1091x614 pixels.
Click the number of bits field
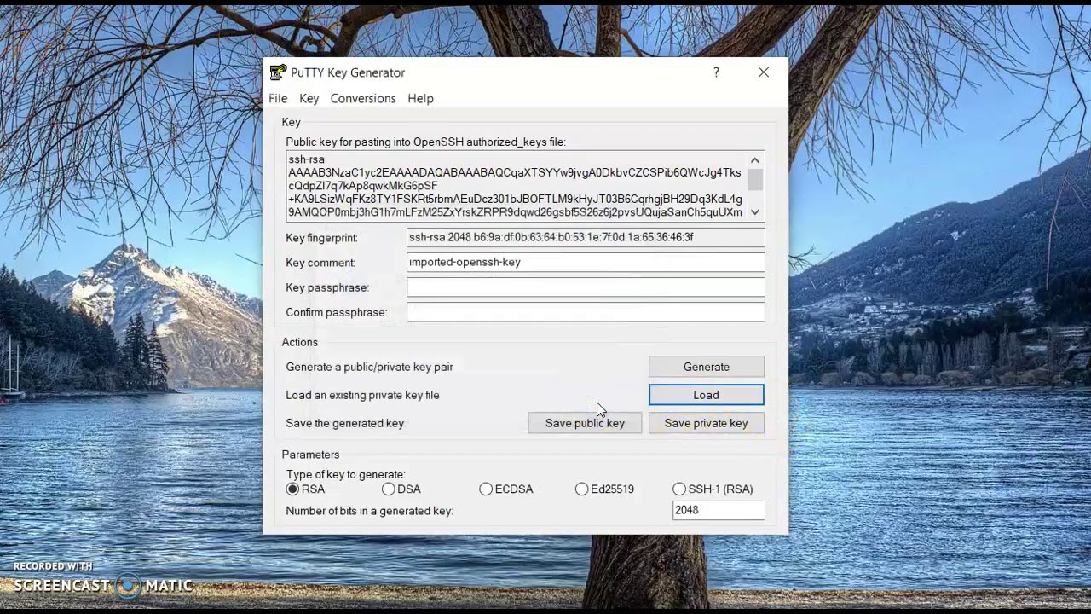pyautogui.click(x=719, y=510)
